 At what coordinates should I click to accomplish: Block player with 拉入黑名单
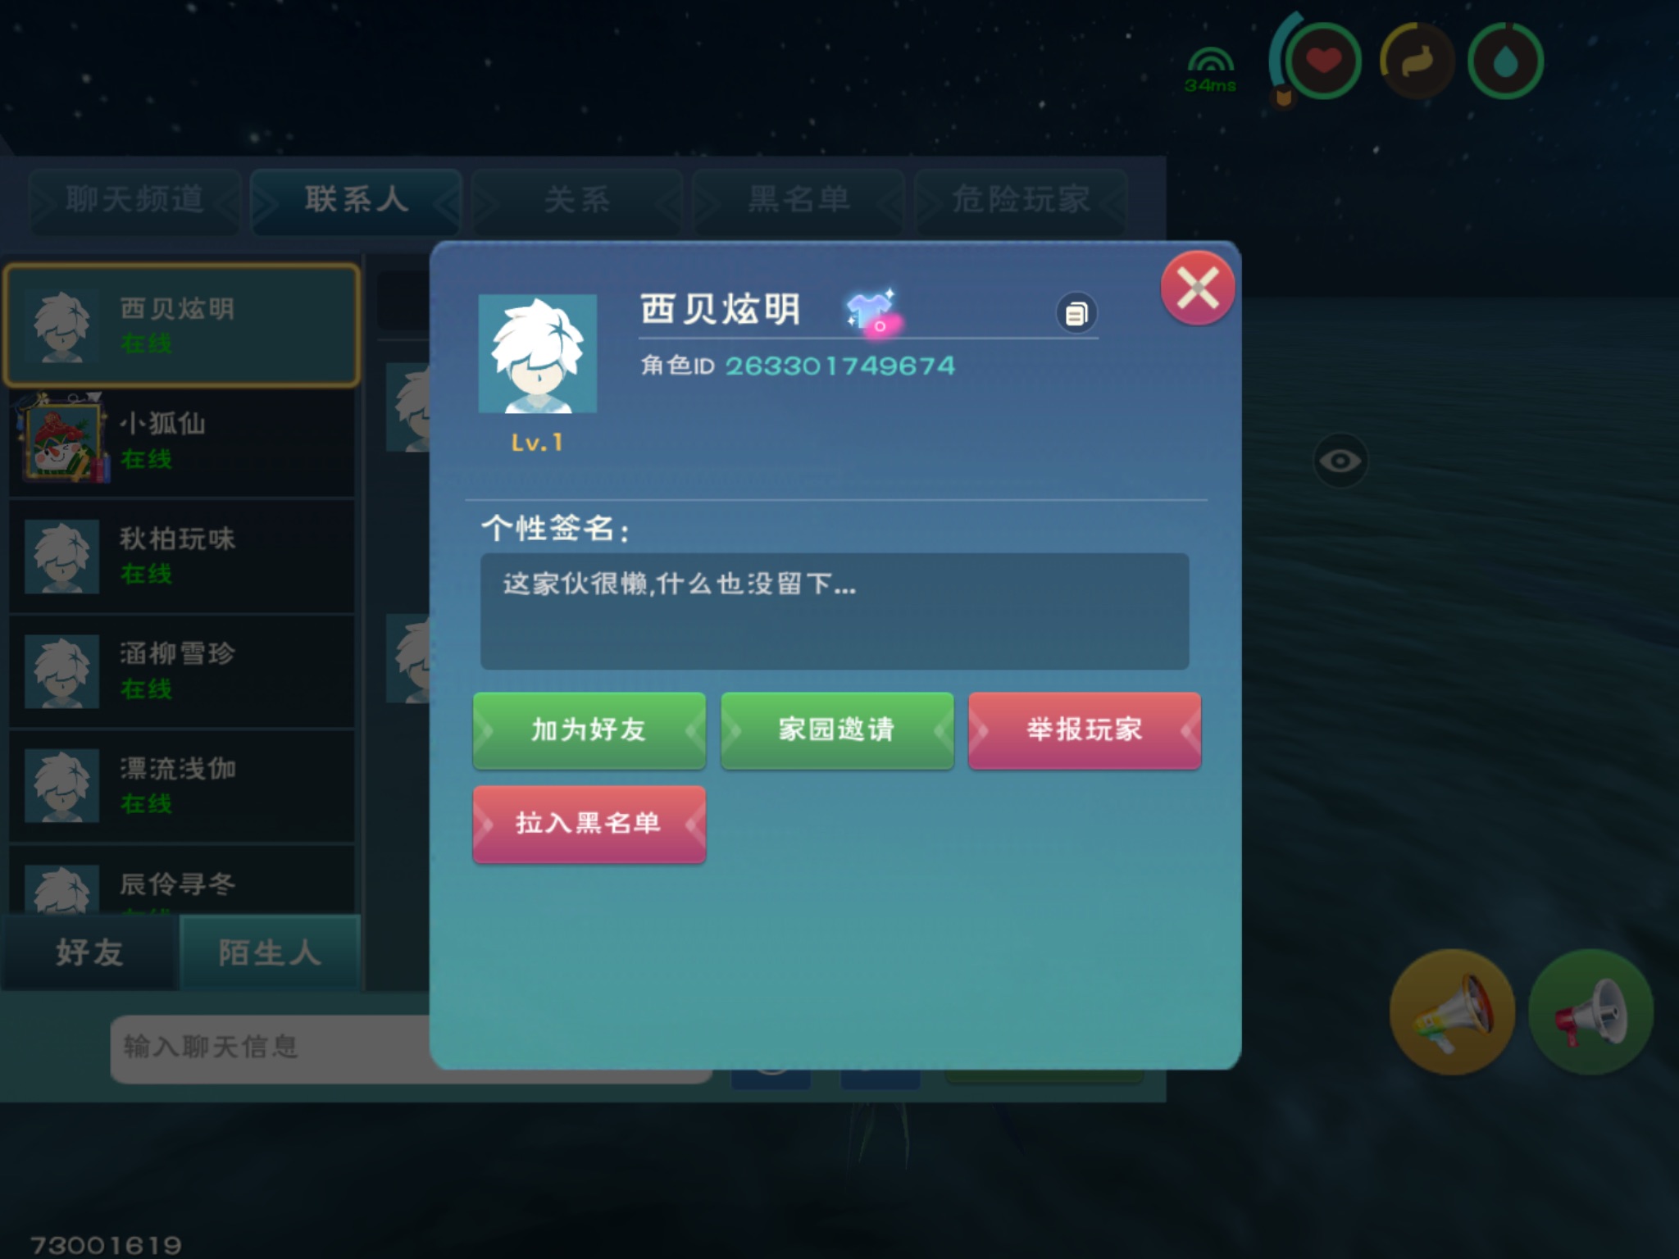coord(589,824)
